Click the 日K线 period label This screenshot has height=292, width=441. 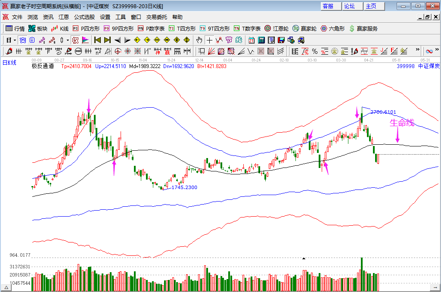pyautogui.click(x=9, y=62)
